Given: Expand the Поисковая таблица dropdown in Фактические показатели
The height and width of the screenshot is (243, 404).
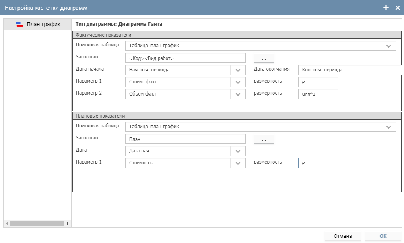Looking at the screenshot, I should (388, 46).
